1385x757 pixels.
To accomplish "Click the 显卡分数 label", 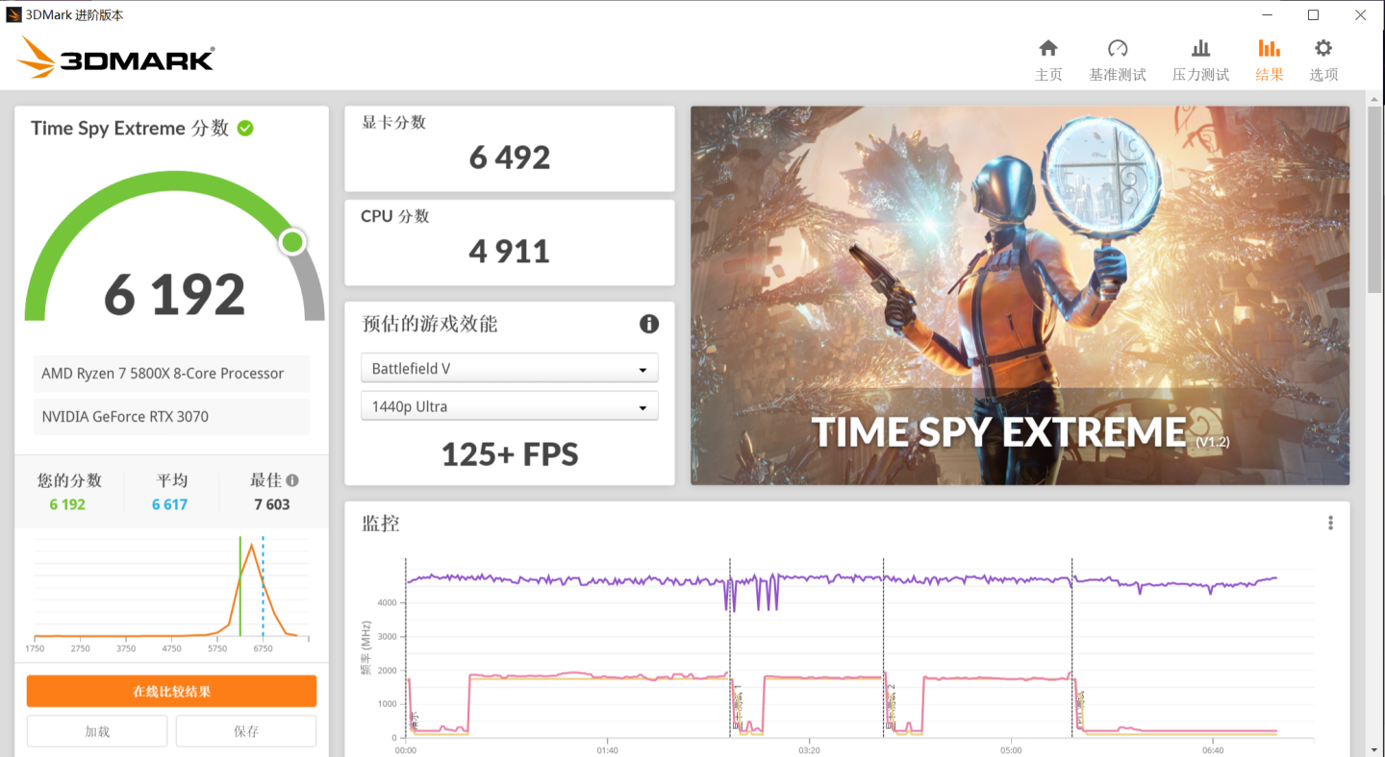I will [x=393, y=122].
